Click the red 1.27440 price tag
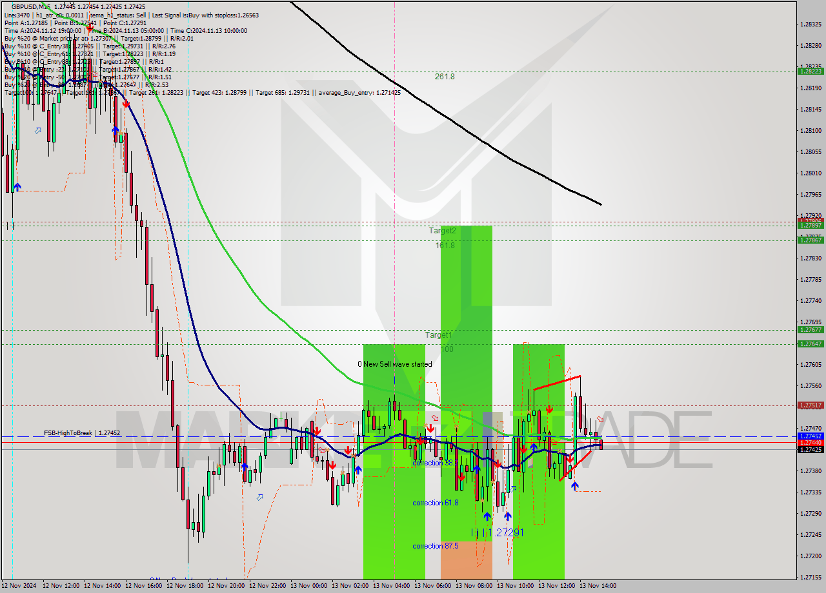 click(811, 442)
